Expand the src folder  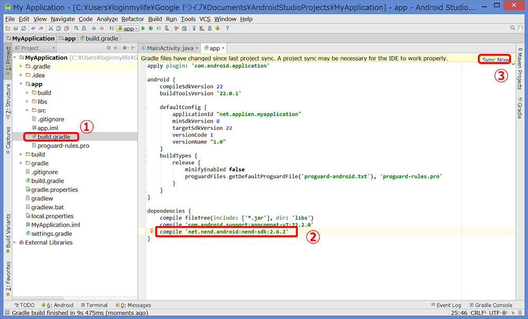(27, 110)
